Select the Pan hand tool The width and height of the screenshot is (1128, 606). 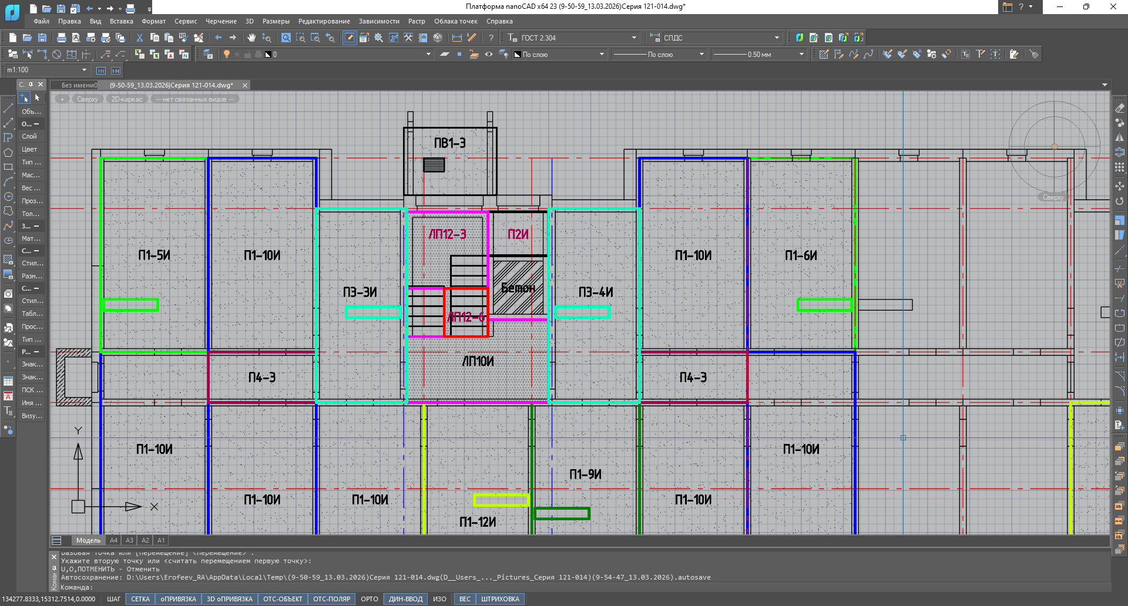[x=251, y=38]
